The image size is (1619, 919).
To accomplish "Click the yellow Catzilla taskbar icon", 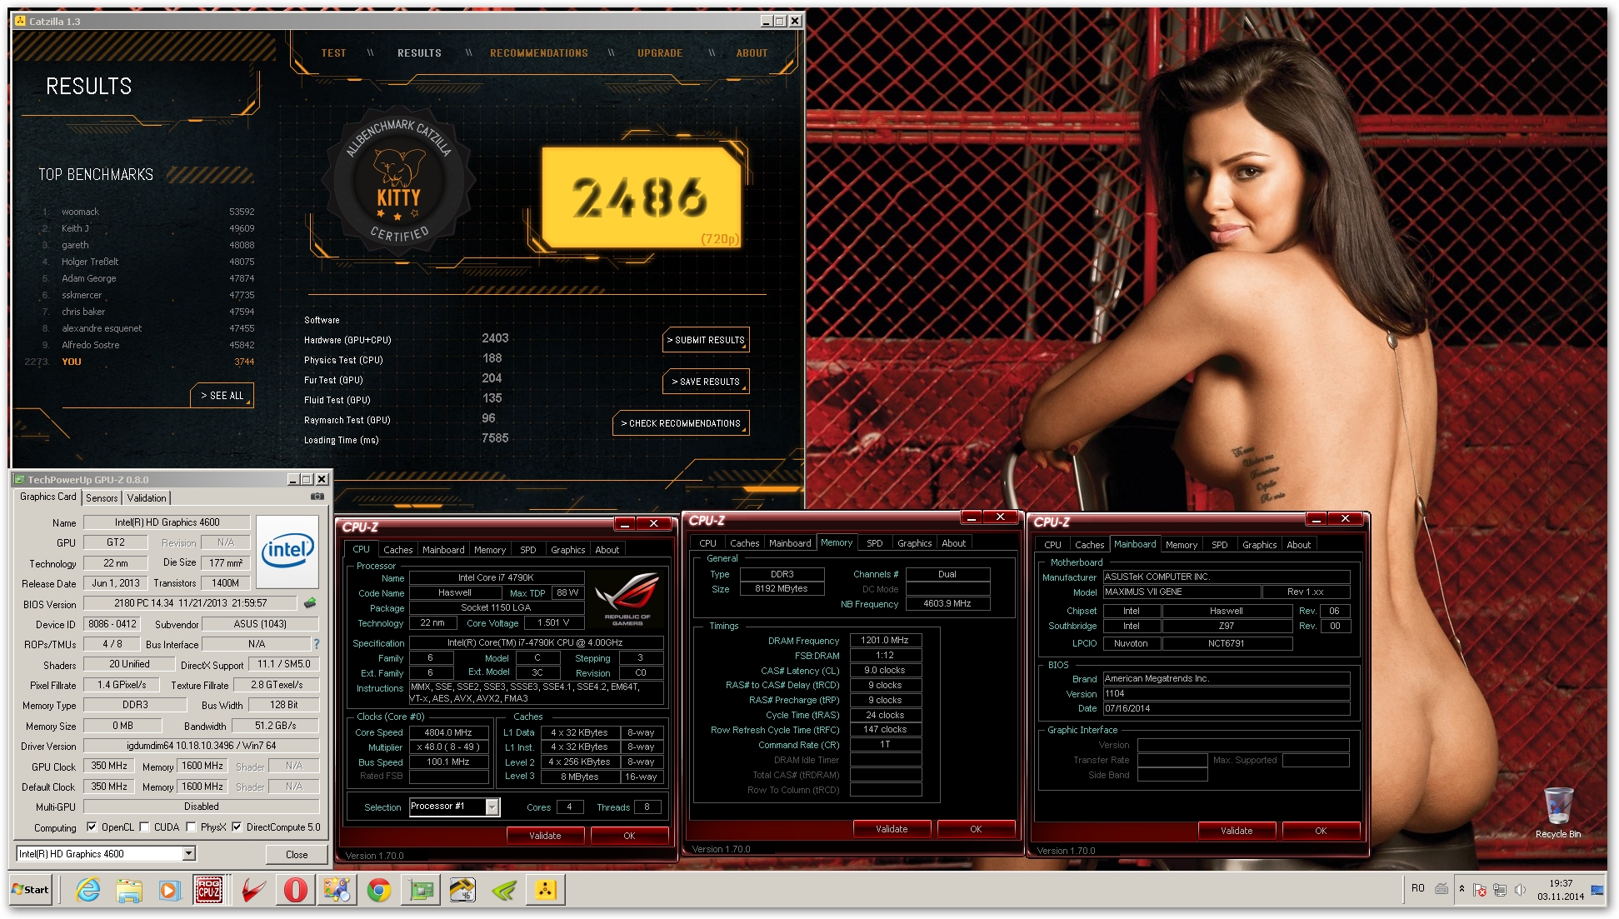I will tap(546, 890).
